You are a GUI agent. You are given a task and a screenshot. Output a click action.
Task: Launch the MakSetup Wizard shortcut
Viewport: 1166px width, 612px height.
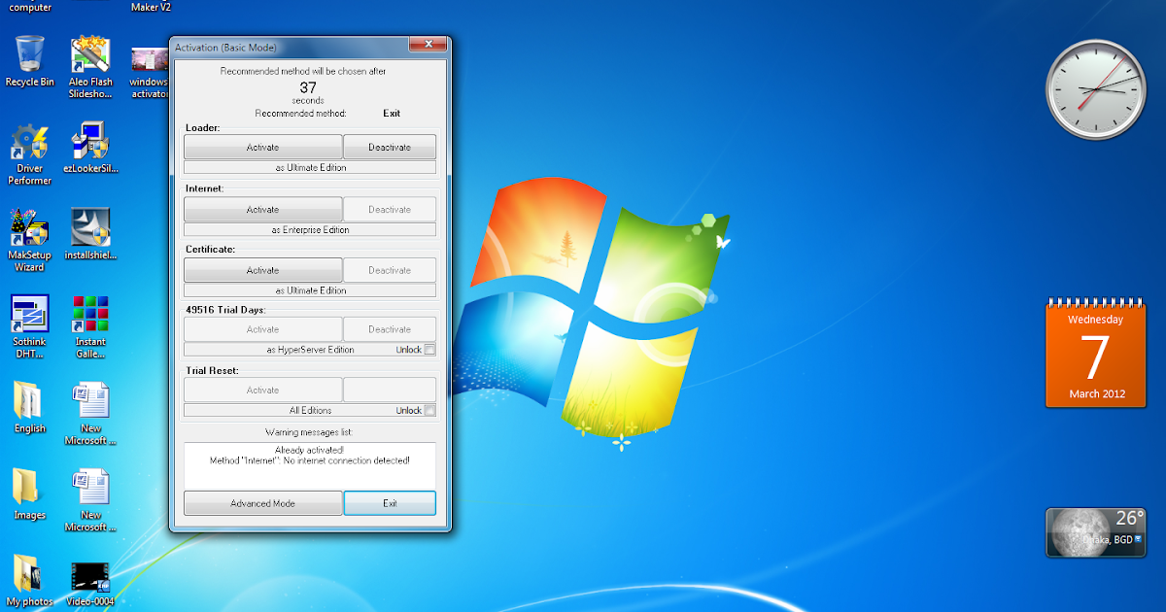(30, 240)
